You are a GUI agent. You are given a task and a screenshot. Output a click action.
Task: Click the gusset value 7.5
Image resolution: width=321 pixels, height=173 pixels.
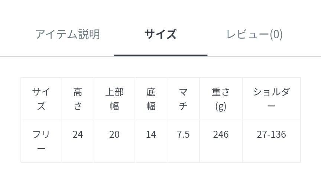coord(183,134)
